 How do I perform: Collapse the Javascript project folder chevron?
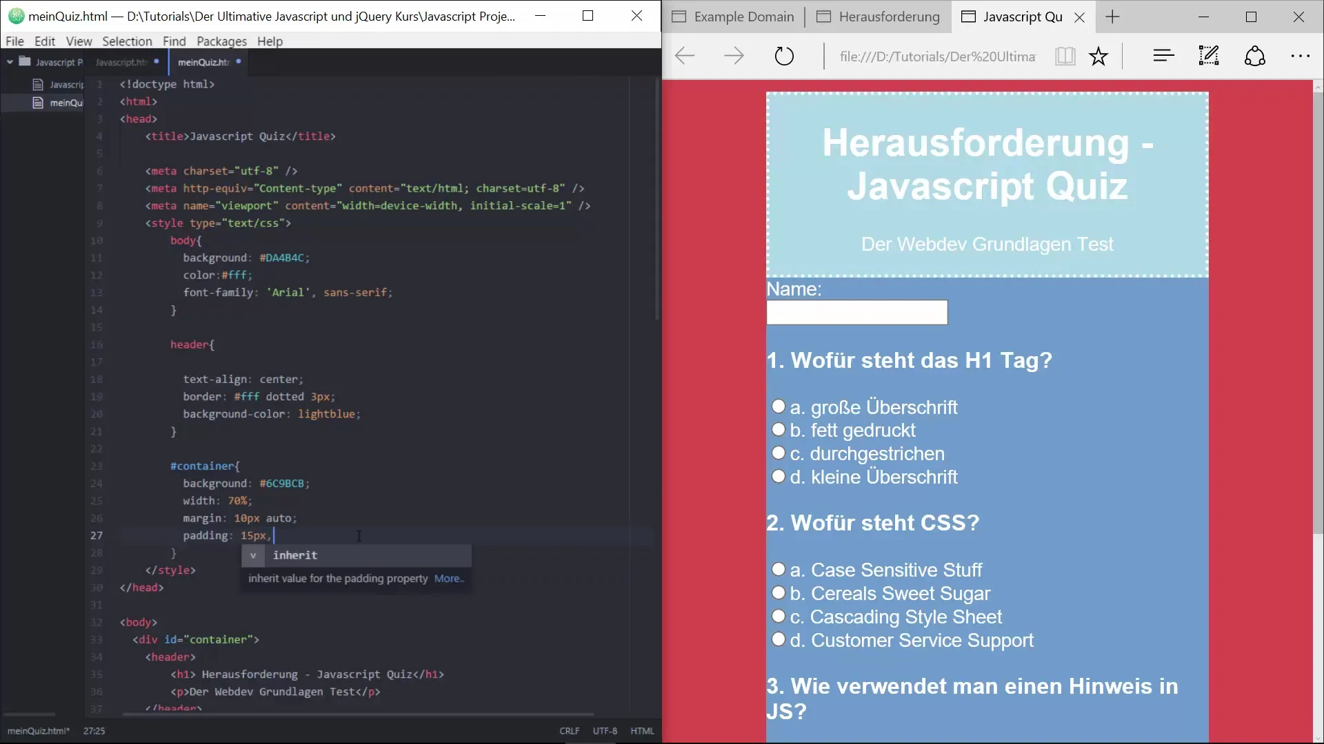pyautogui.click(x=10, y=62)
